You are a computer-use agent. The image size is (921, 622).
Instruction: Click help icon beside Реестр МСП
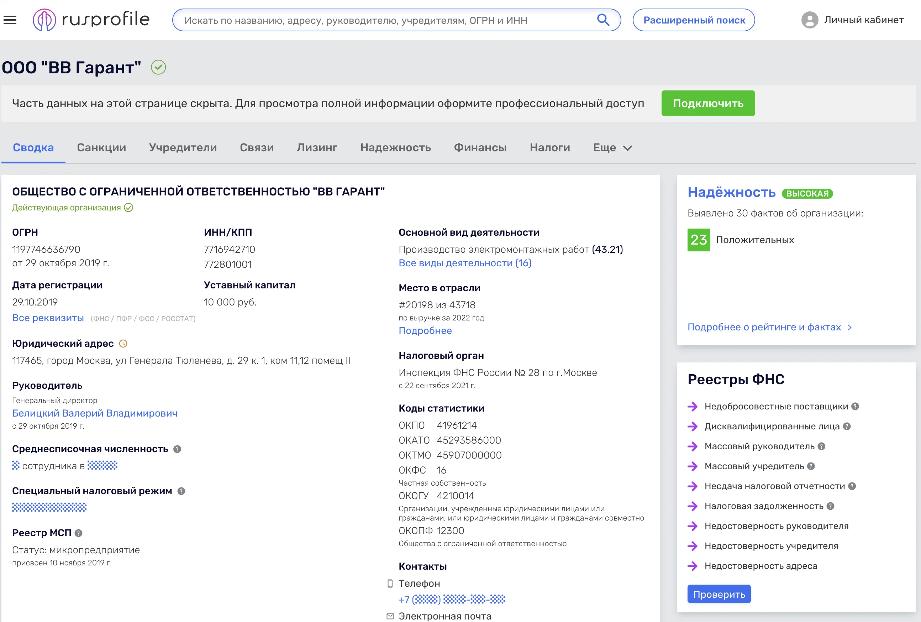coord(78,533)
